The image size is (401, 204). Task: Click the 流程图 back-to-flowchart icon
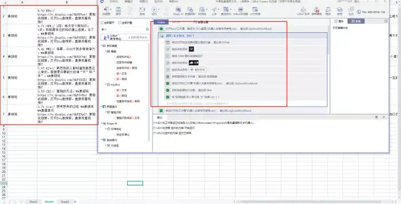(x=106, y=11)
